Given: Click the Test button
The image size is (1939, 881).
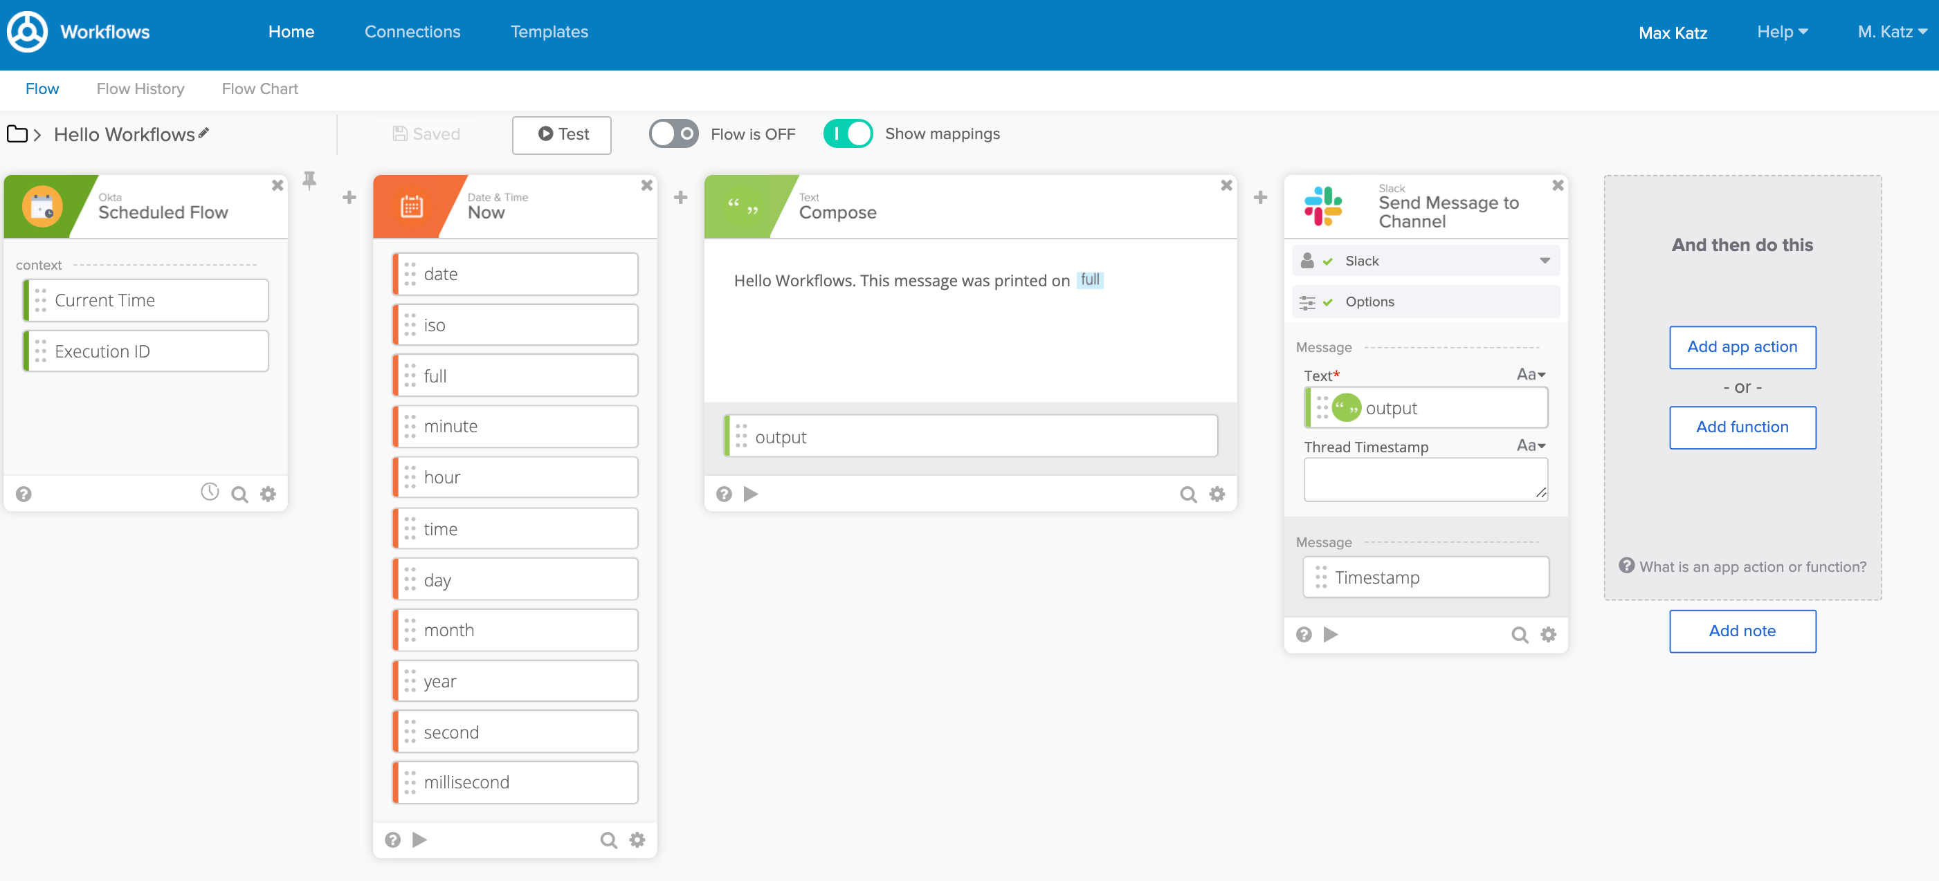Looking at the screenshot, I should pos(561,135).
